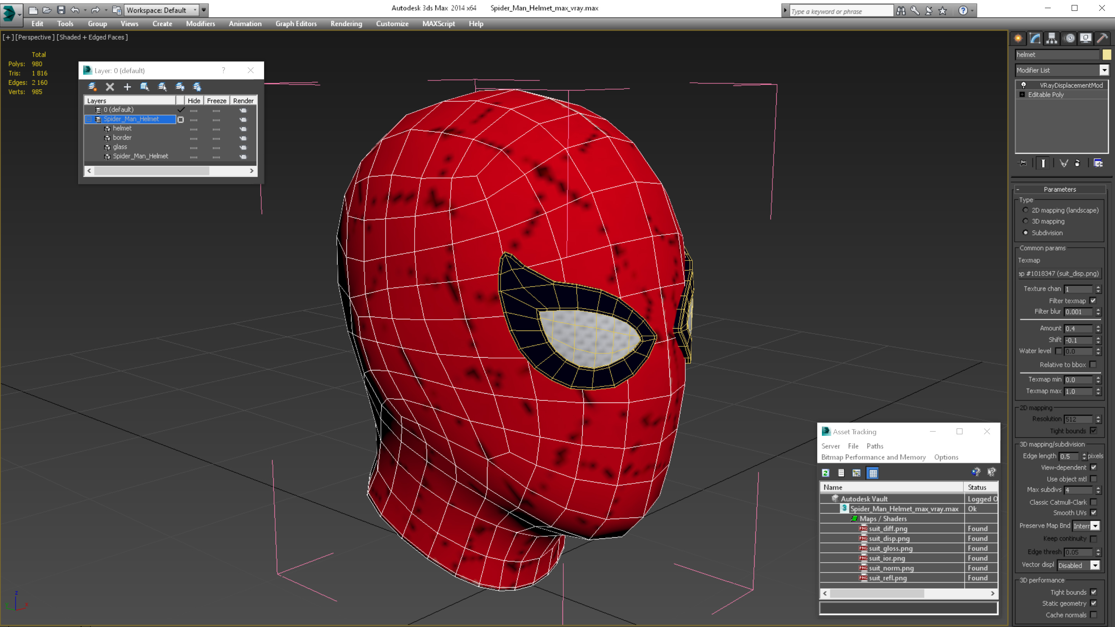
Task: Enable Use object mtl checkbox
Action: 1094,479
